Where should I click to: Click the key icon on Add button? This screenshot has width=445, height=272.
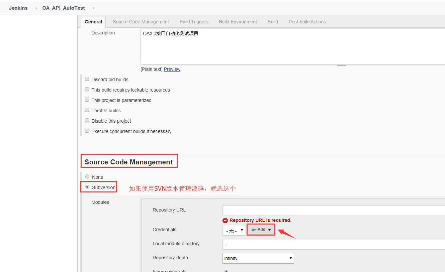pos(254,230)
